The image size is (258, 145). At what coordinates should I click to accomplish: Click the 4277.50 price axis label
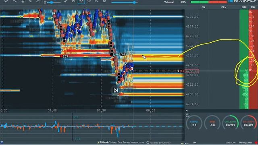pyautogui.click(x=192, y=27)
